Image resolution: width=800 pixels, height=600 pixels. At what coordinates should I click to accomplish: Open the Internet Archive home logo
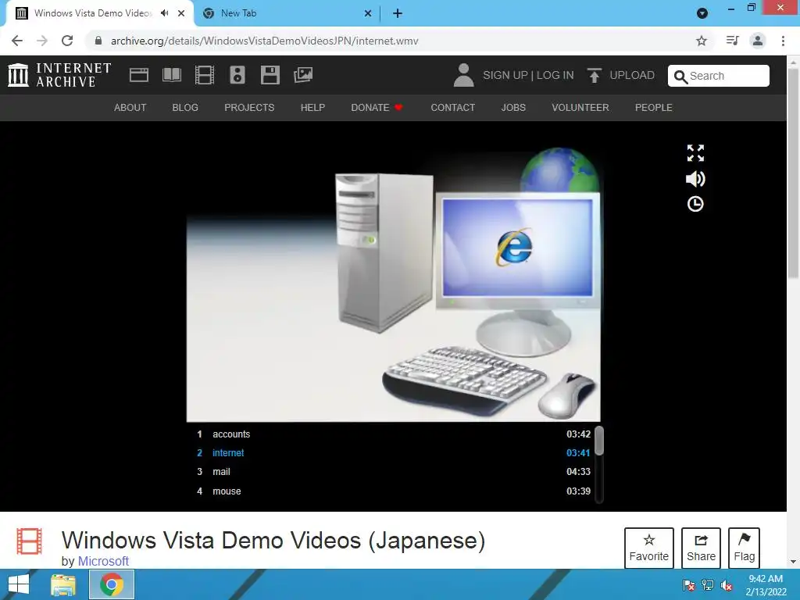coord(59,75)
